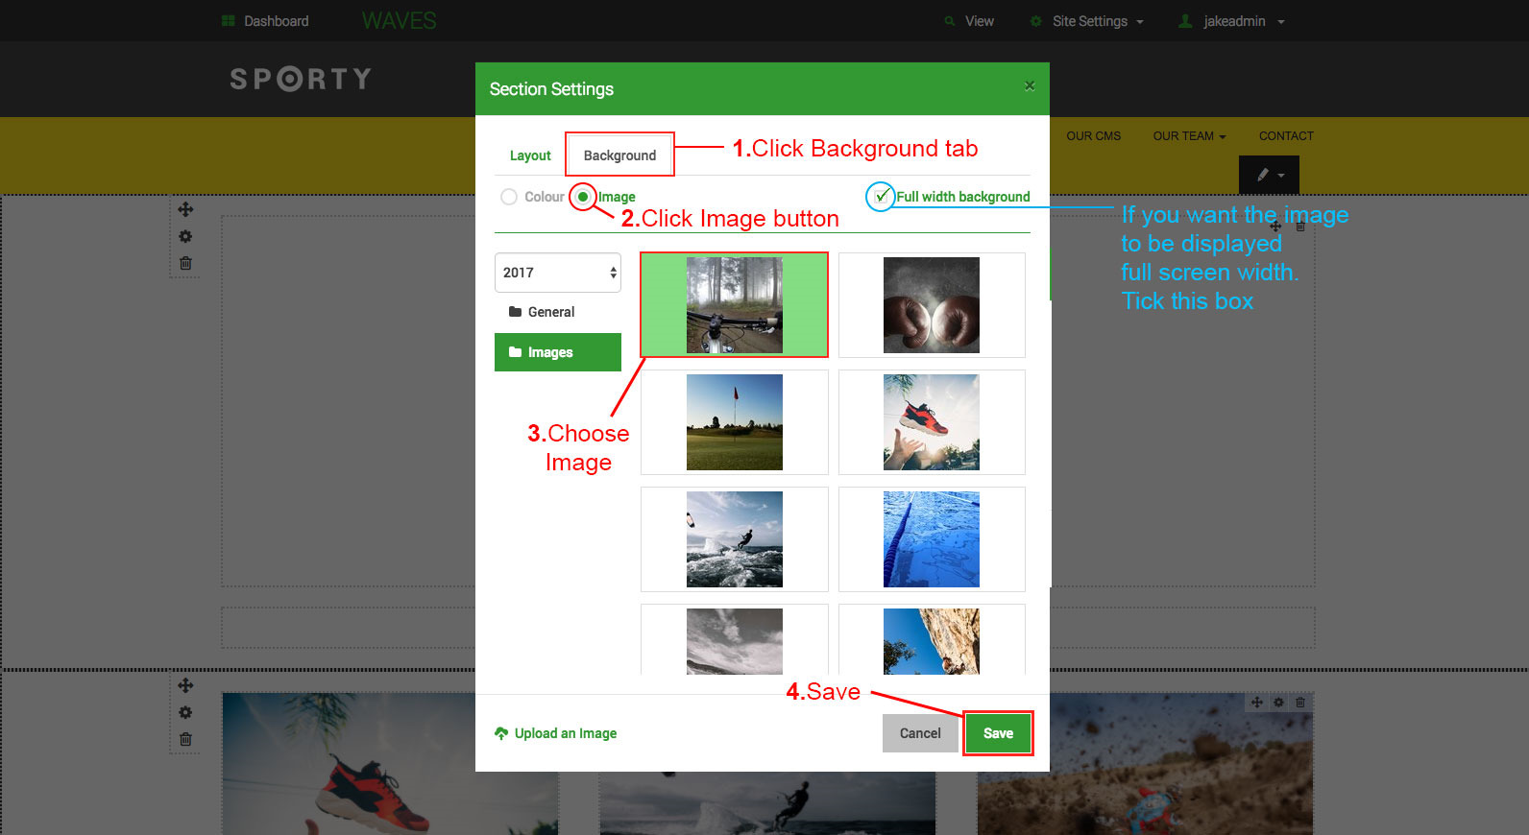Open the first section's gear settings
Image resolution: width=1529 pixels, height=835 pixels.
[x=185, y=236]
